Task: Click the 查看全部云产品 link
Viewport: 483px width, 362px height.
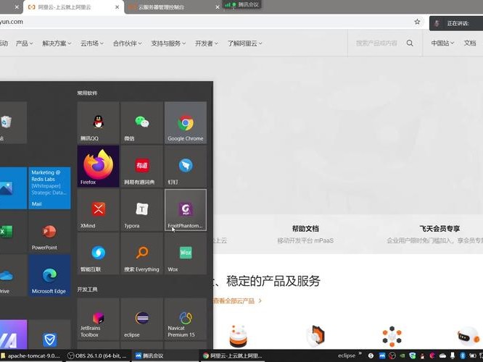Action: [x=237, y=300]
